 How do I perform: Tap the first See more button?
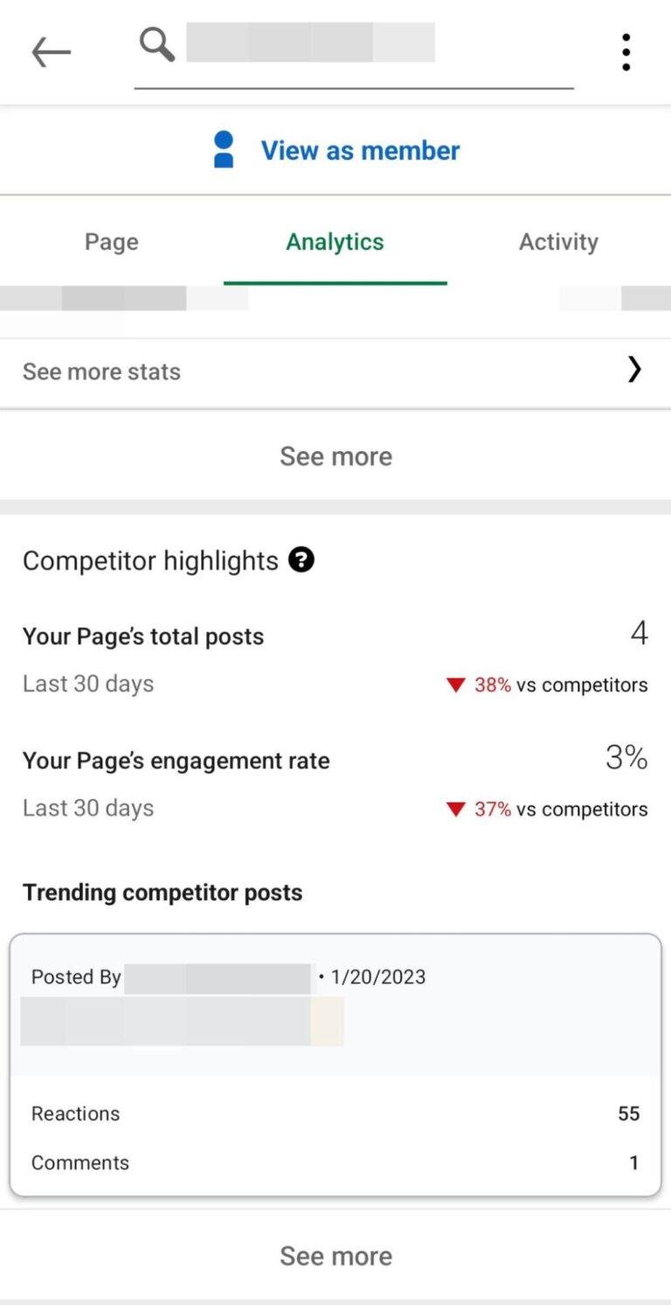(x=335, y=455)
